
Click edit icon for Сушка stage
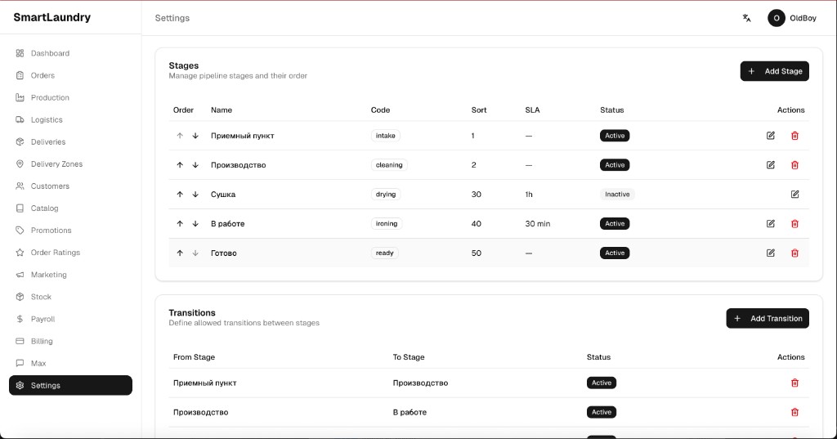[x=794, y=195]
